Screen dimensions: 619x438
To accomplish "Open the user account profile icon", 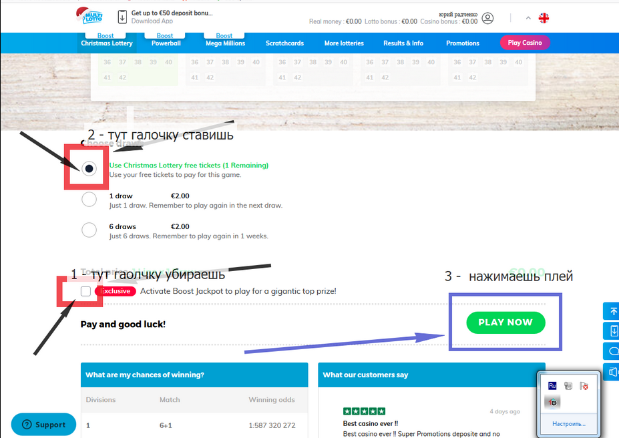I will [487, 18].
